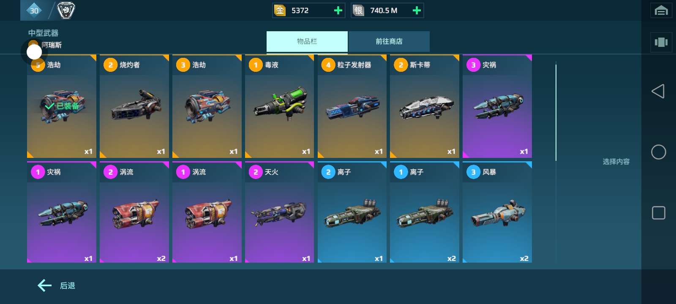Tap the Android recent apps square button

[659, 213]
